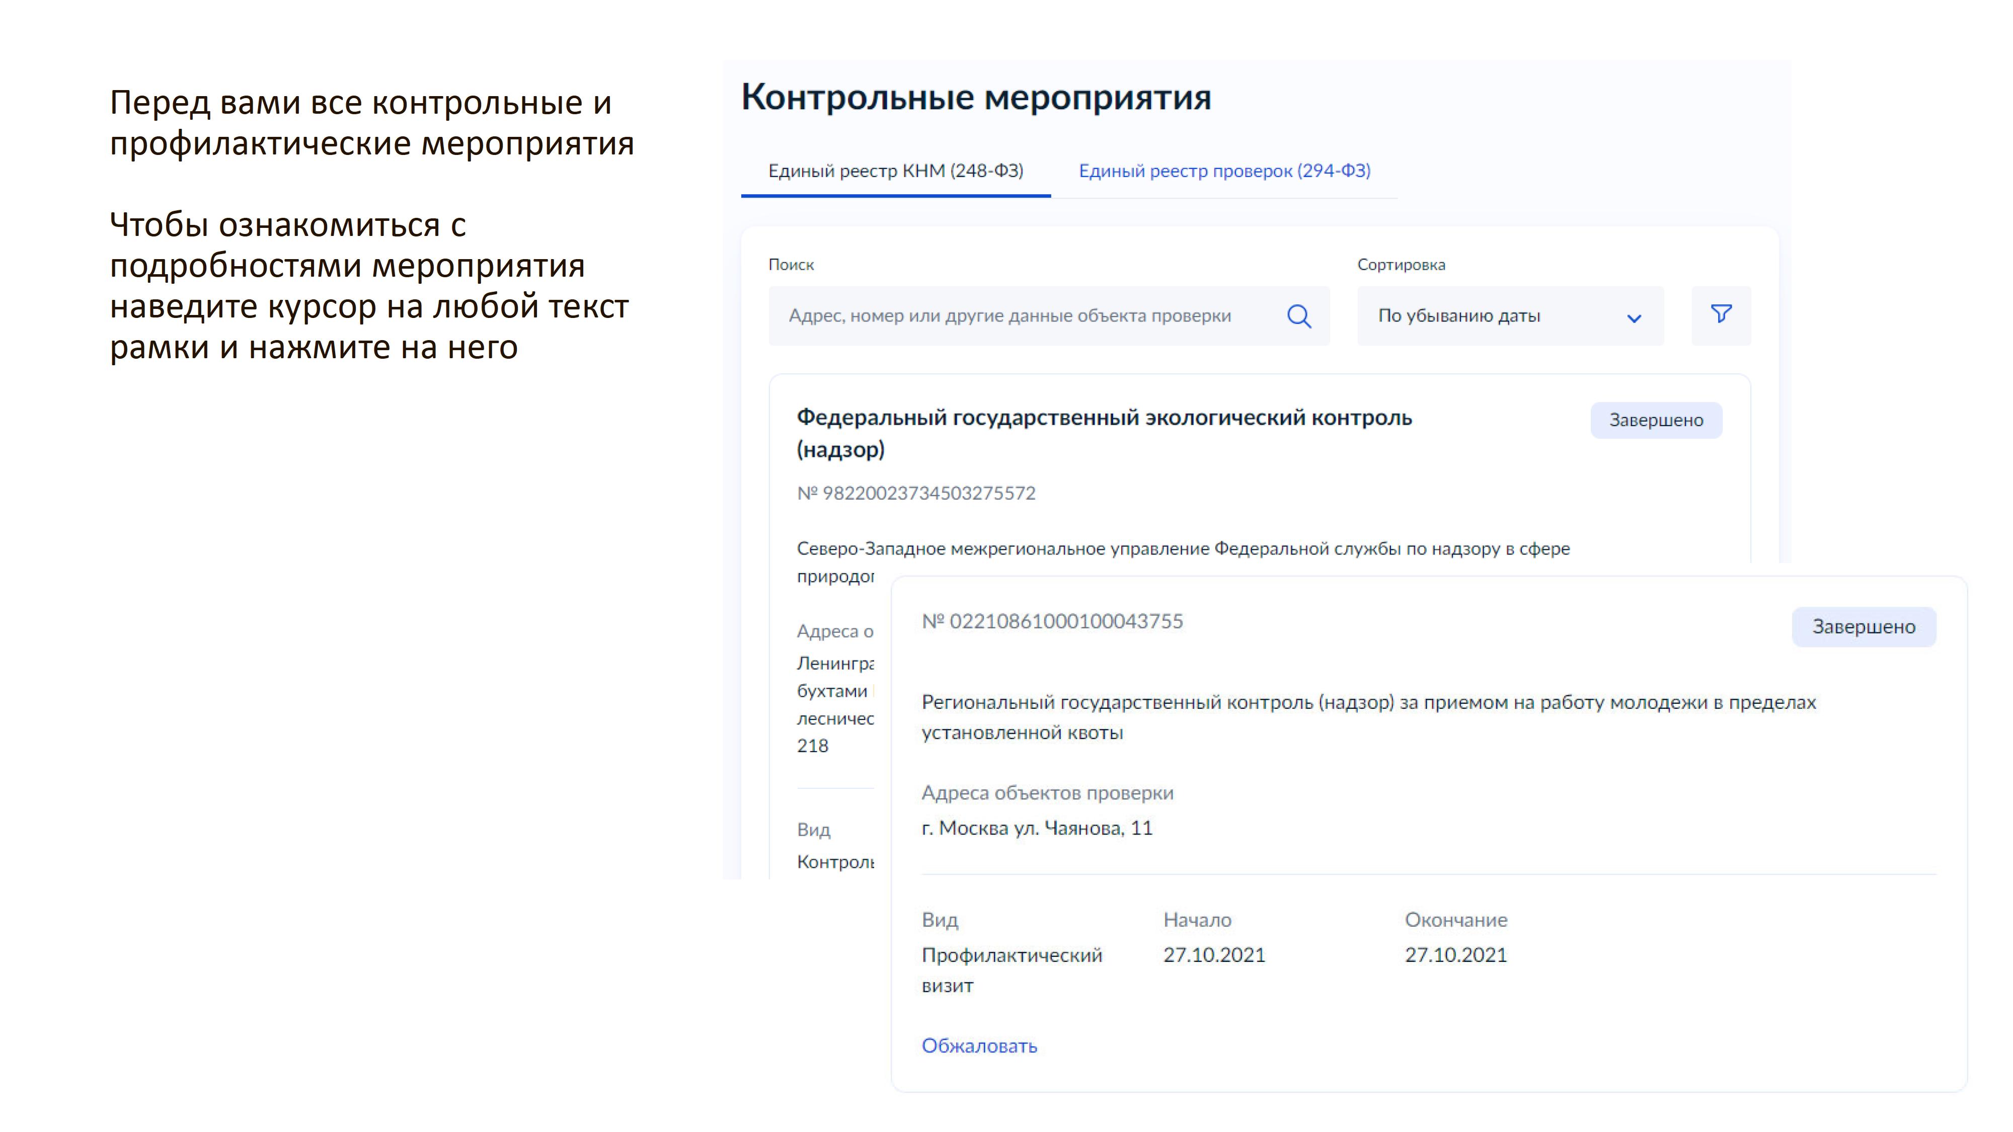Click 'Завершено' badge on ecological control card
The image size is (2013, 1132).
pos(1656,420)
